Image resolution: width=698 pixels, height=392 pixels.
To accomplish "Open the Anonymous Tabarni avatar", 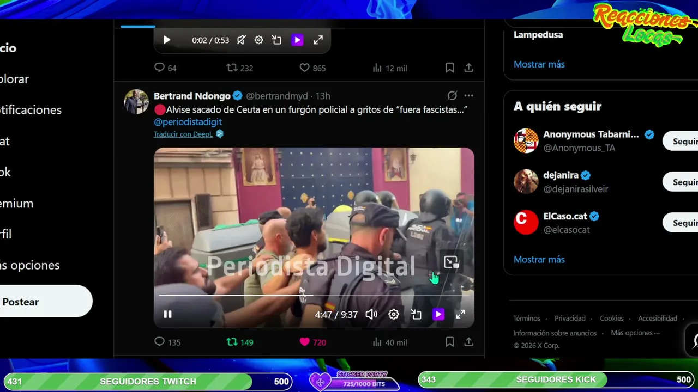I will [526, 141].
